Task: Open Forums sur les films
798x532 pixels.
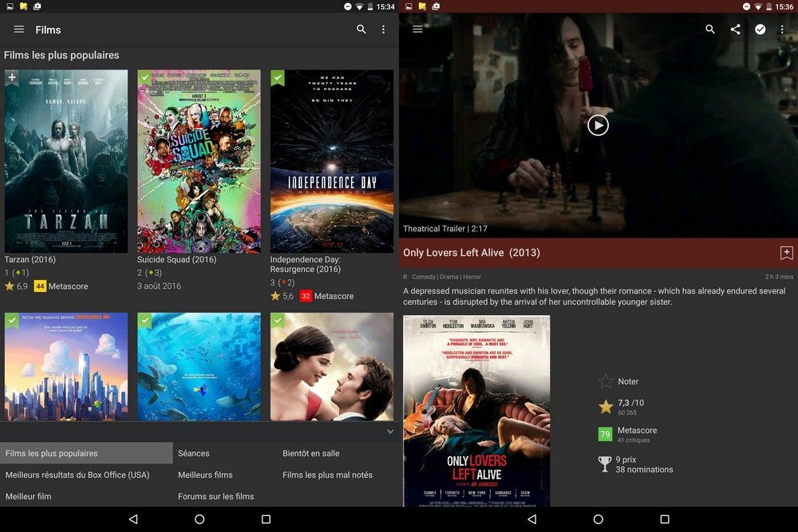Action: (x=215, y=496)
